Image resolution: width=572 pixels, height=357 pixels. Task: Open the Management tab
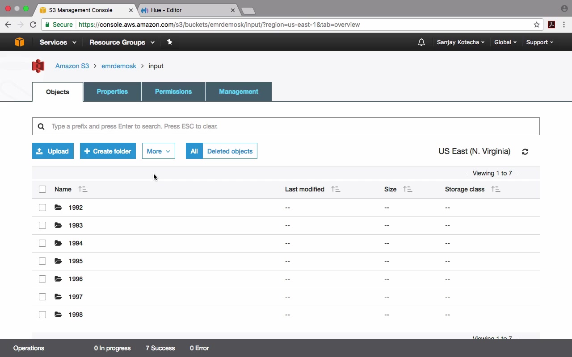(x=239, y=91)
